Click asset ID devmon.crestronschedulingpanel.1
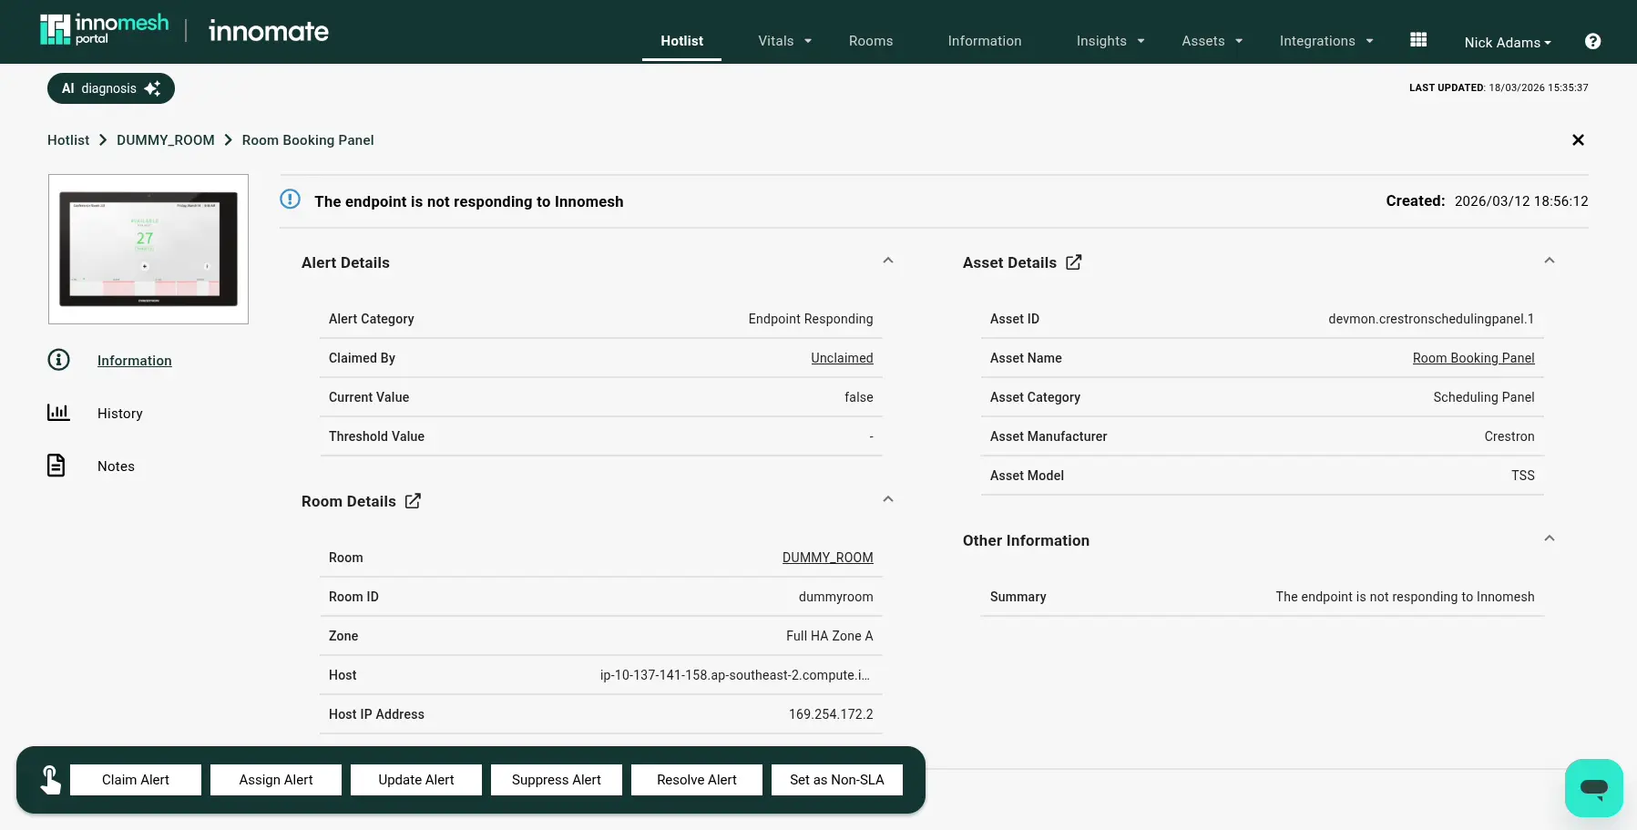Image resolution: width=1637 pixels, height=830 pixels. click(1431, 319)
